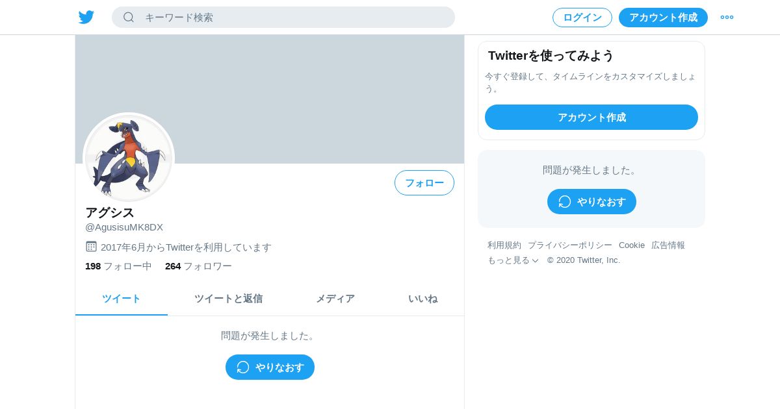Open プライバシーポリシー footer link
The image size is (780, 409).
(570, 245)
